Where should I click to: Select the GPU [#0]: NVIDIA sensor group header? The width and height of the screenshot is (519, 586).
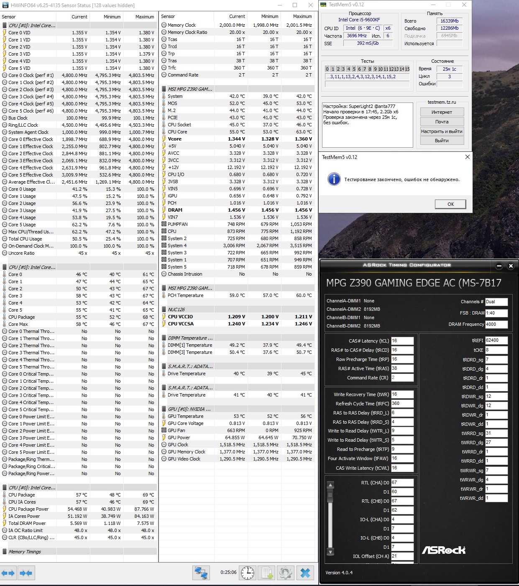click(x=238, y=409)
